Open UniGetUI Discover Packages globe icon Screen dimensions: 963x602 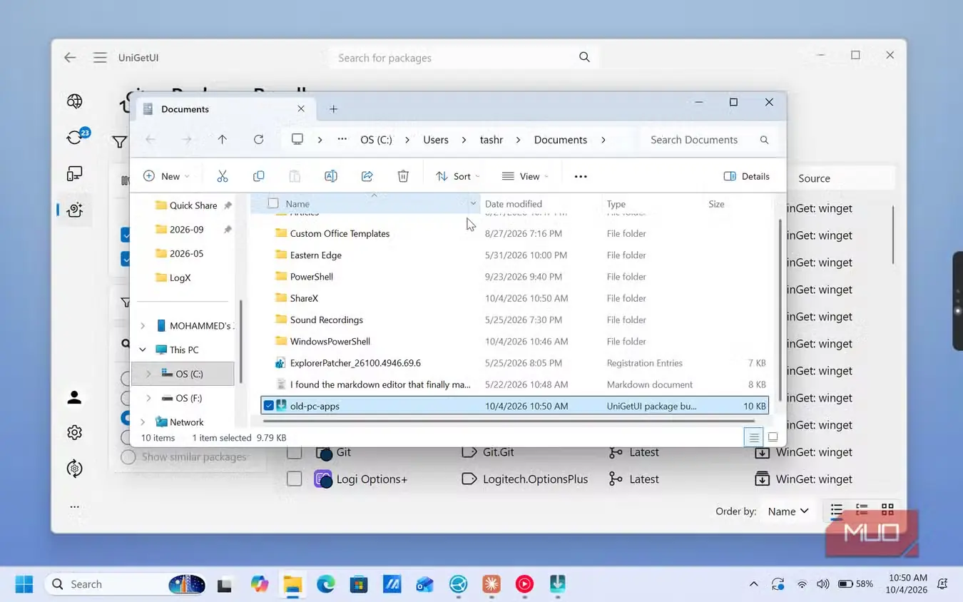coord(74,101)
